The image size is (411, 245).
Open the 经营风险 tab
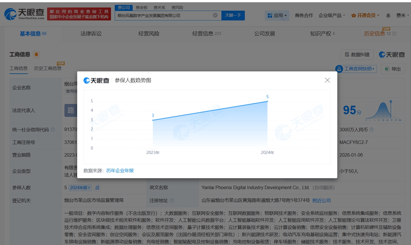tap(149, 34)
